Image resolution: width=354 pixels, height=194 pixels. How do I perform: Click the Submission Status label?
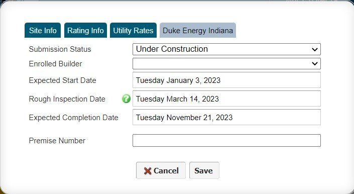pos(60,49)
